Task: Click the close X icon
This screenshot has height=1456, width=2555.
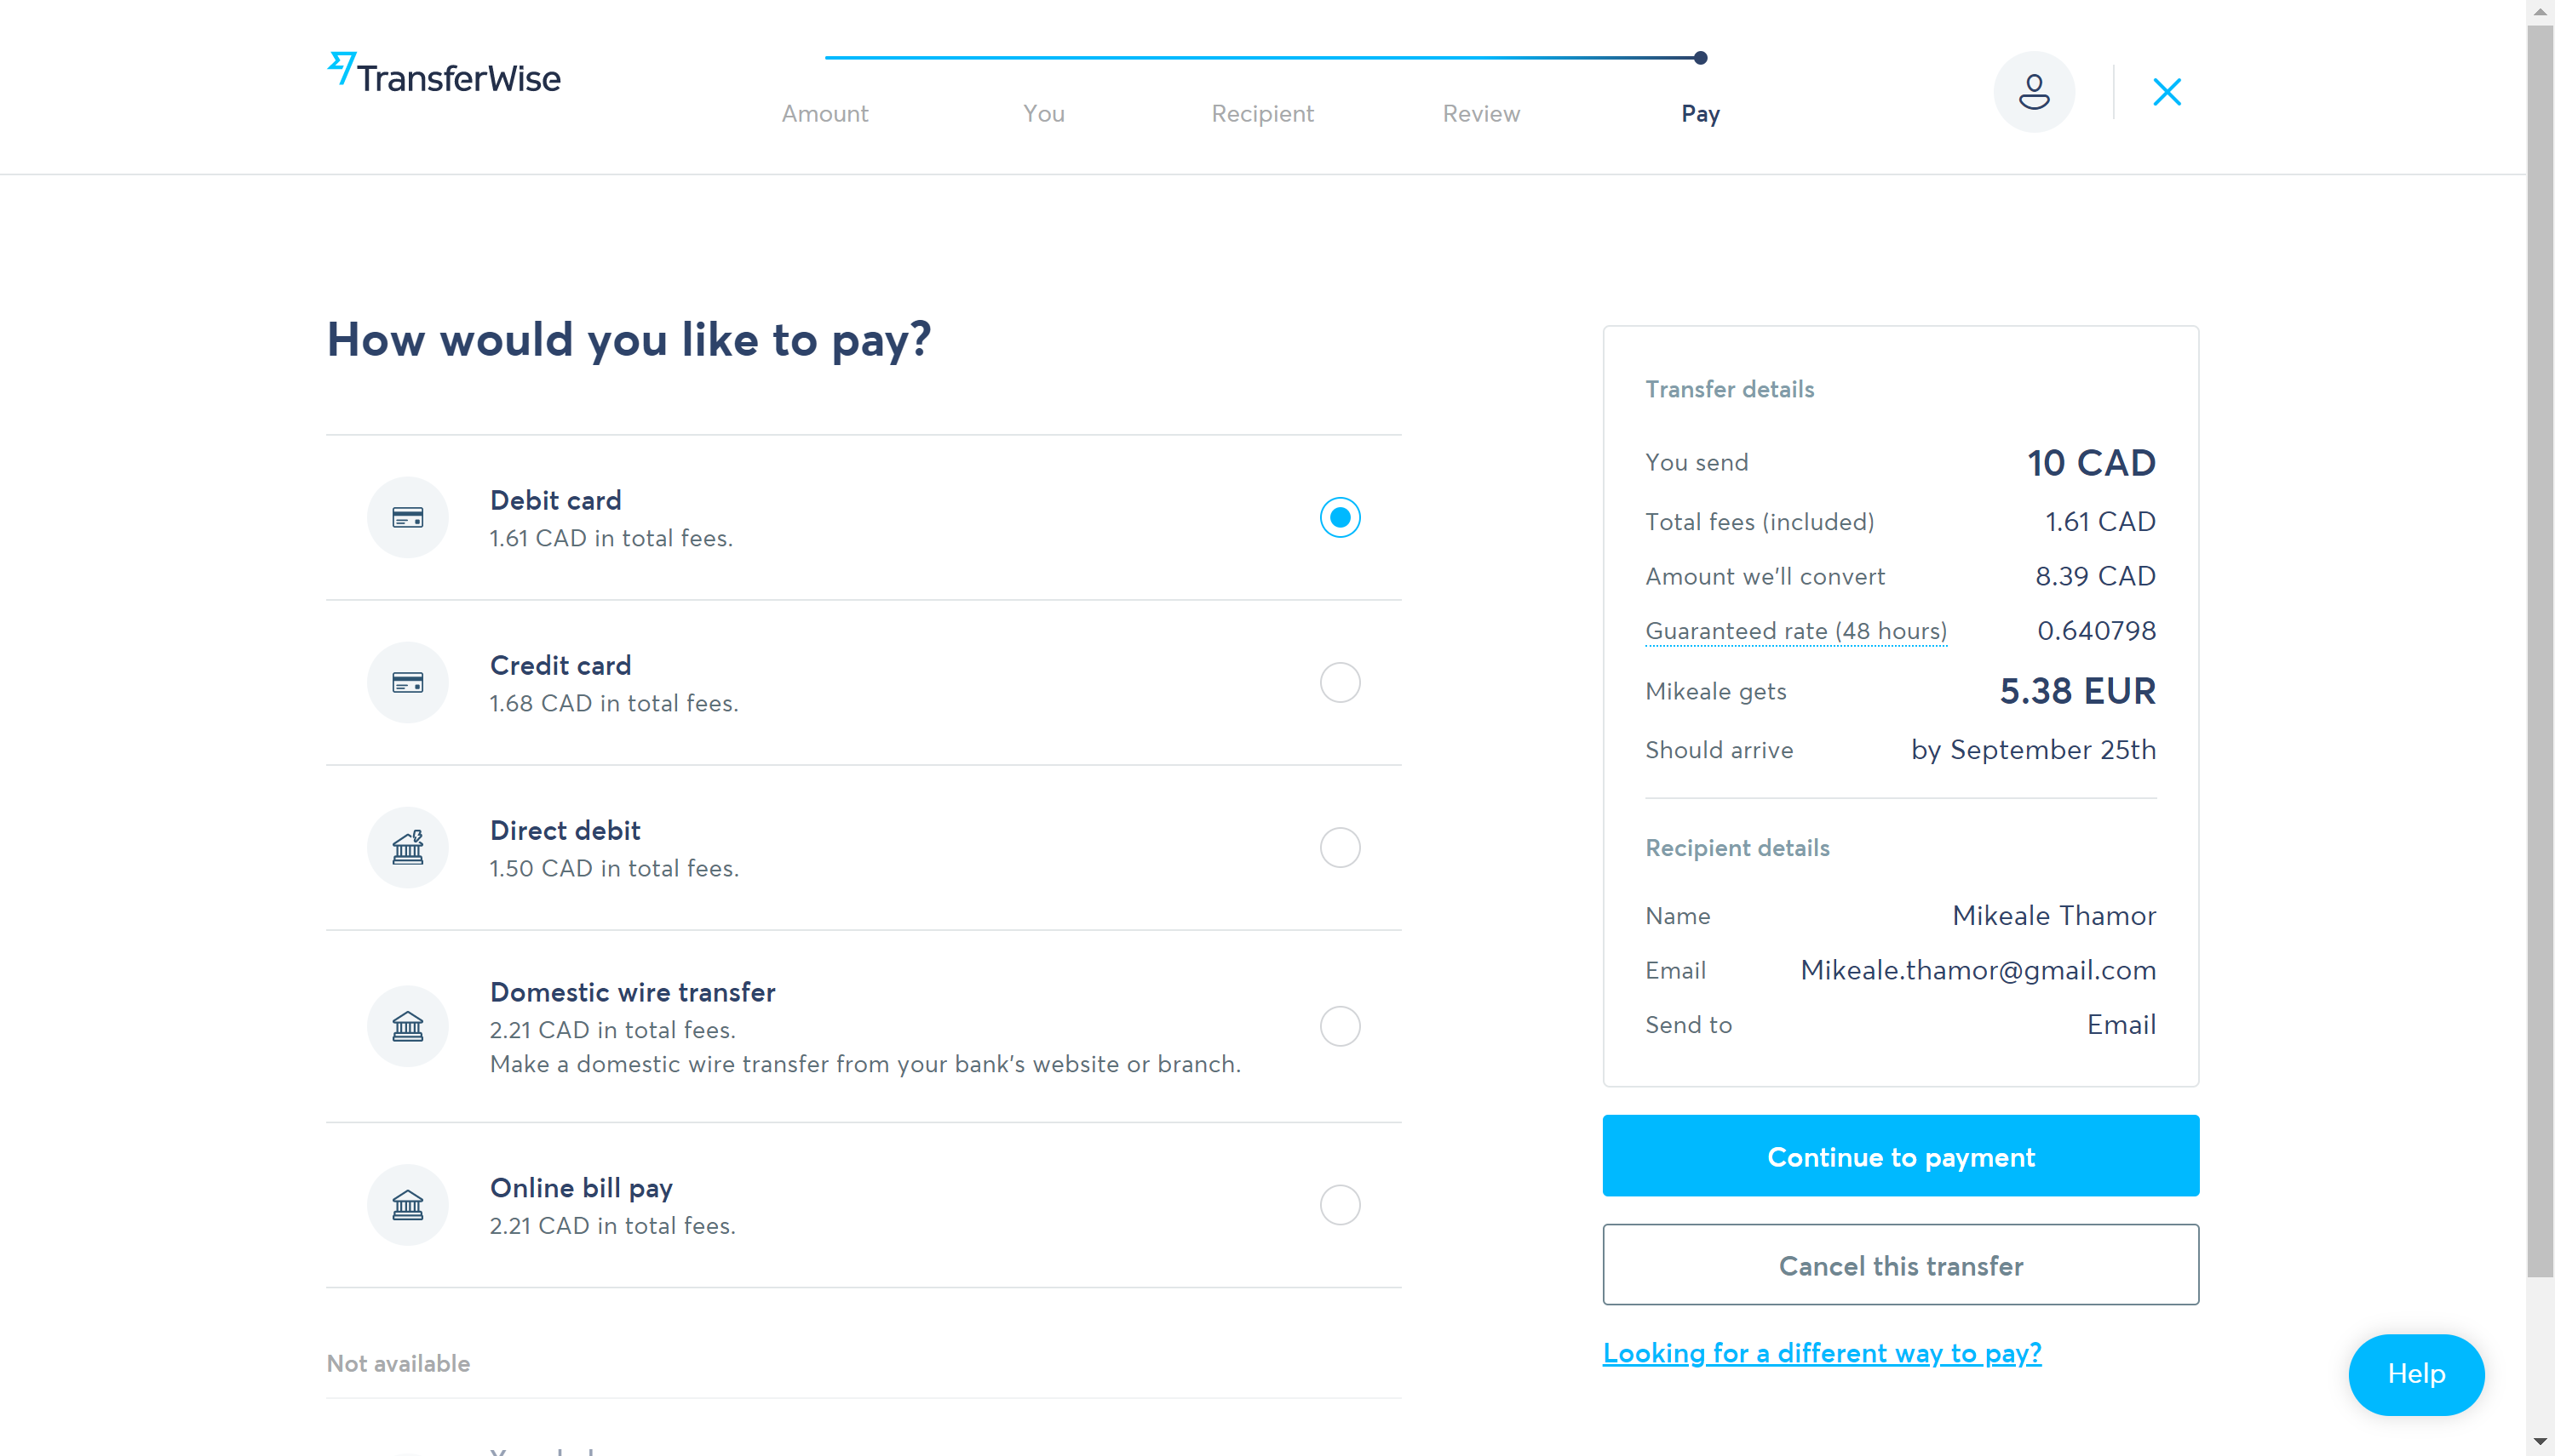Action: point(2167,91)
